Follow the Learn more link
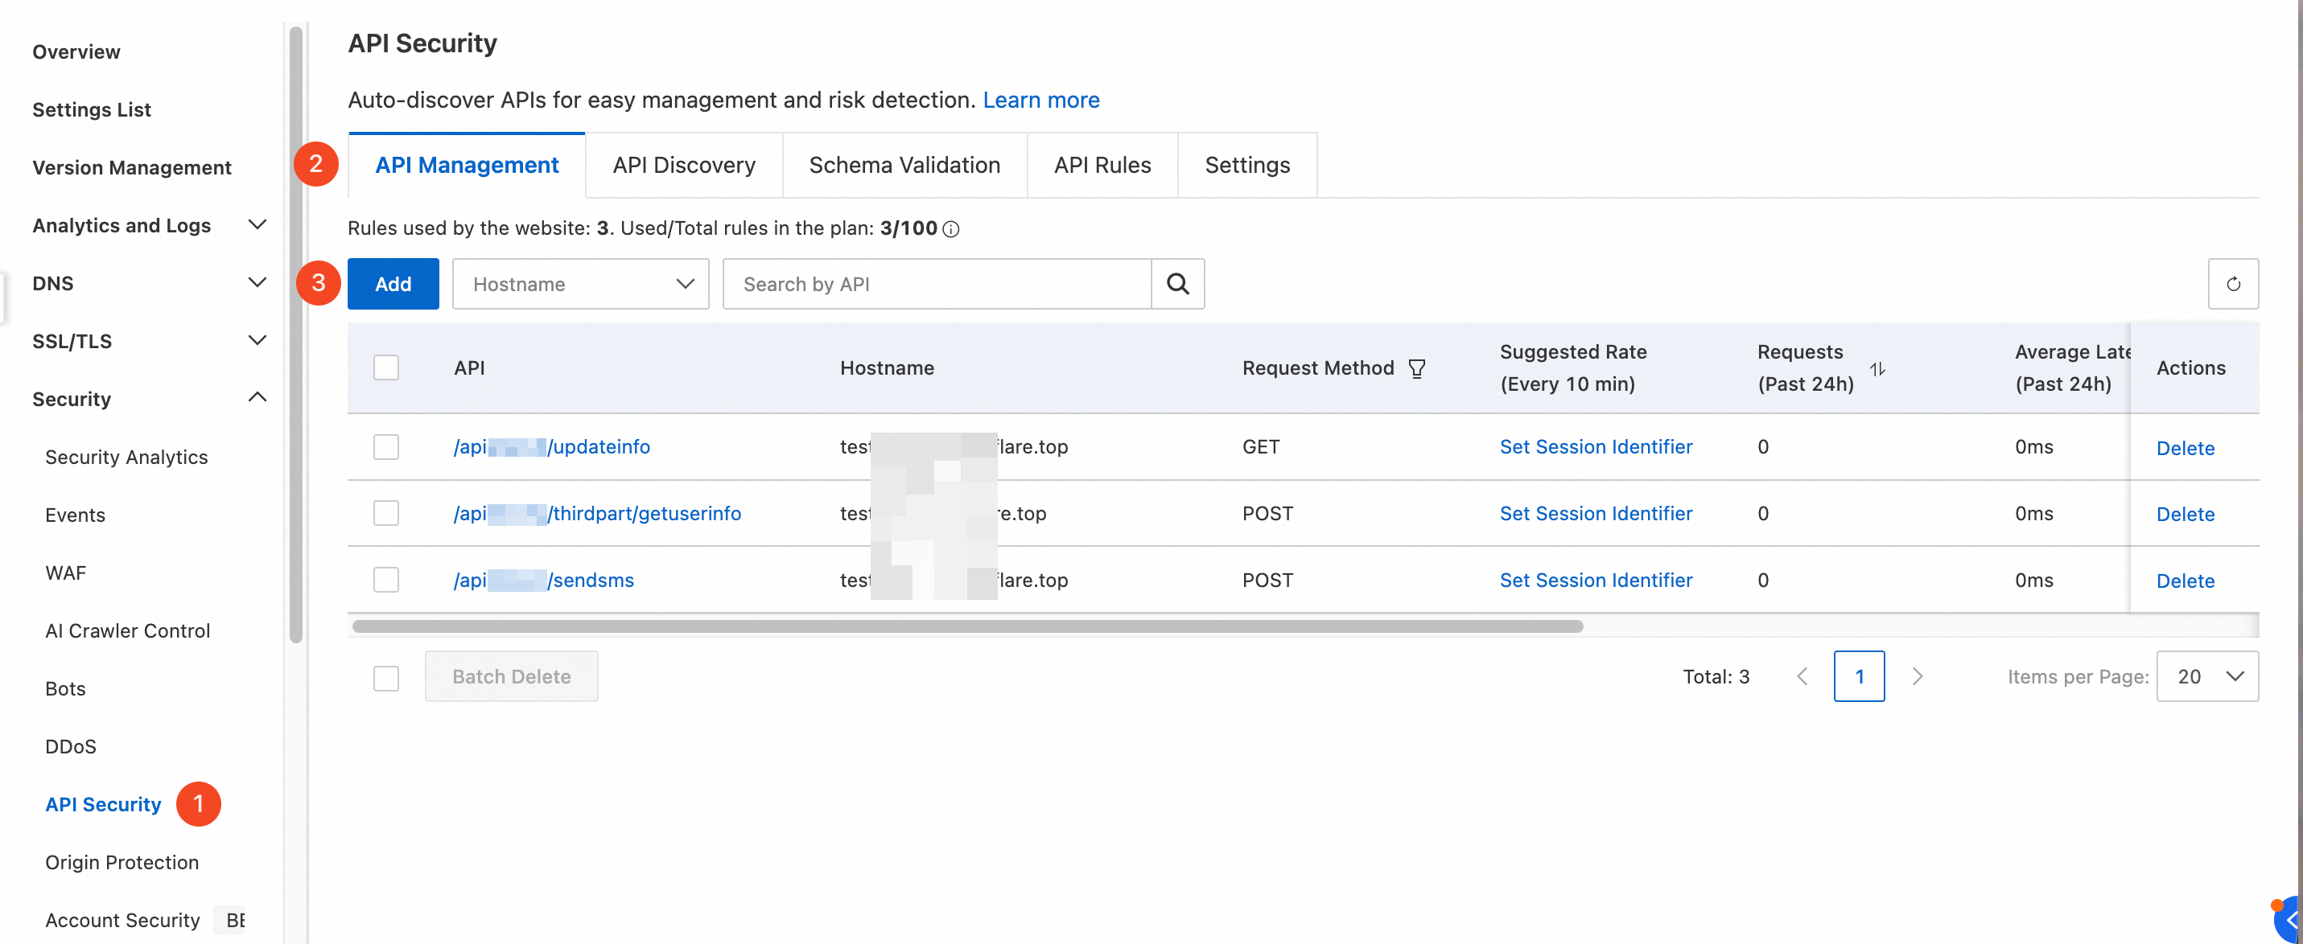Viewport: 2303px width, 944px height. 1040,100
